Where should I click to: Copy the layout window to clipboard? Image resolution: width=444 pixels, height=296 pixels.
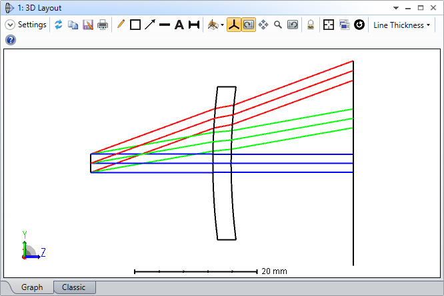click(73, 25)
